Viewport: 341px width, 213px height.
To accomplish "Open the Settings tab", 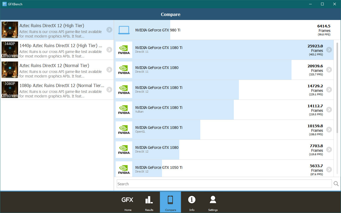I will coord(213,202).
